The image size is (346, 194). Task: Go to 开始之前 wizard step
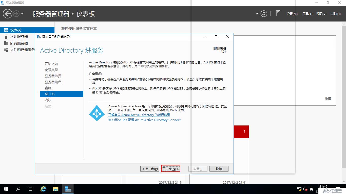tap(51, 64)
